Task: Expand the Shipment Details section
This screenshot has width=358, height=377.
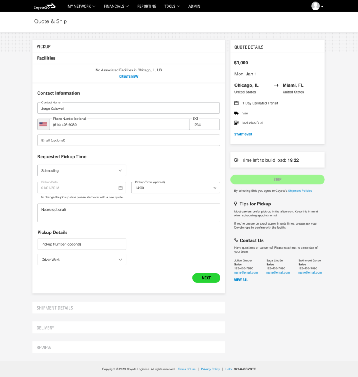Action: pos(128,308)
